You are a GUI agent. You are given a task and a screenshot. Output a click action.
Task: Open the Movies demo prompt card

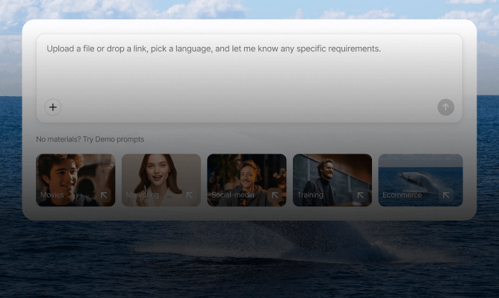pyautogui.click(x=75, y=180)
